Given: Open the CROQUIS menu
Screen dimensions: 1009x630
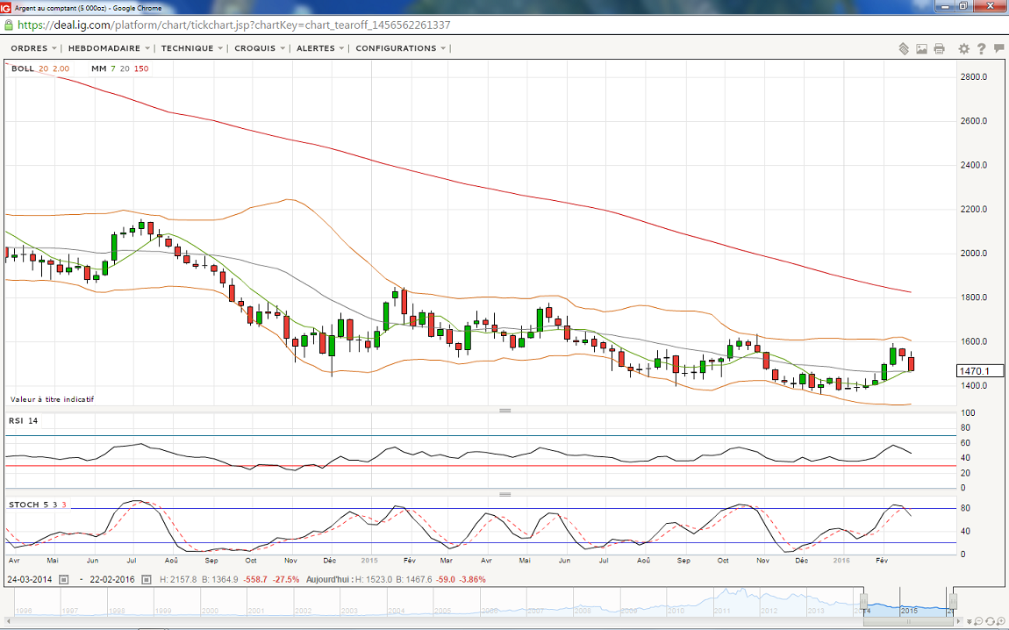Looking at the screenshot, I should coord(259,48).
